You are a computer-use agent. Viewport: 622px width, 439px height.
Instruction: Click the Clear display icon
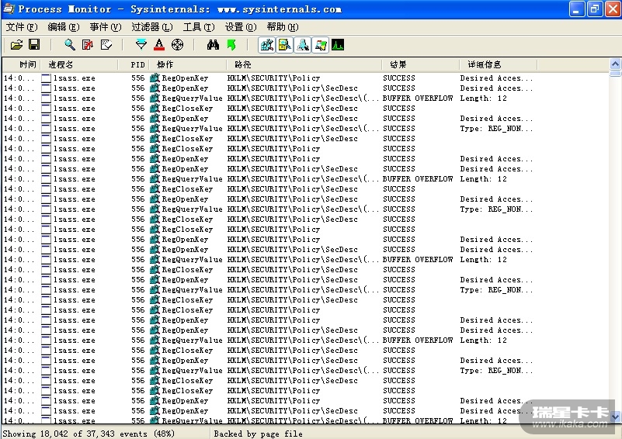pos(106,45)
